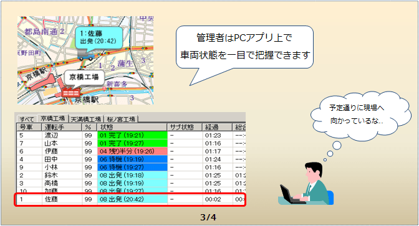Select the blue 06 待機 (19:19) cell
Screen dimensions: 419x226
pos(132,159)
